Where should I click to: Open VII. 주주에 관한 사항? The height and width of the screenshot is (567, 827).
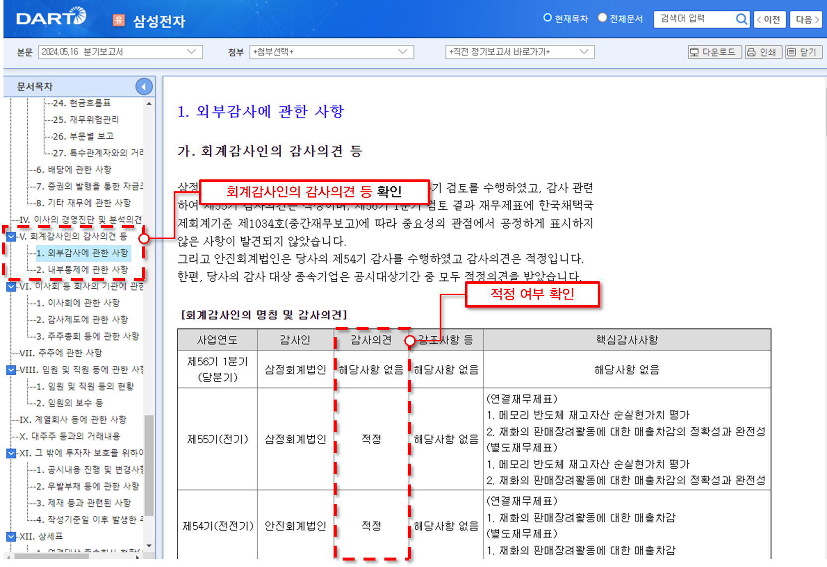[x=61, y=353]
